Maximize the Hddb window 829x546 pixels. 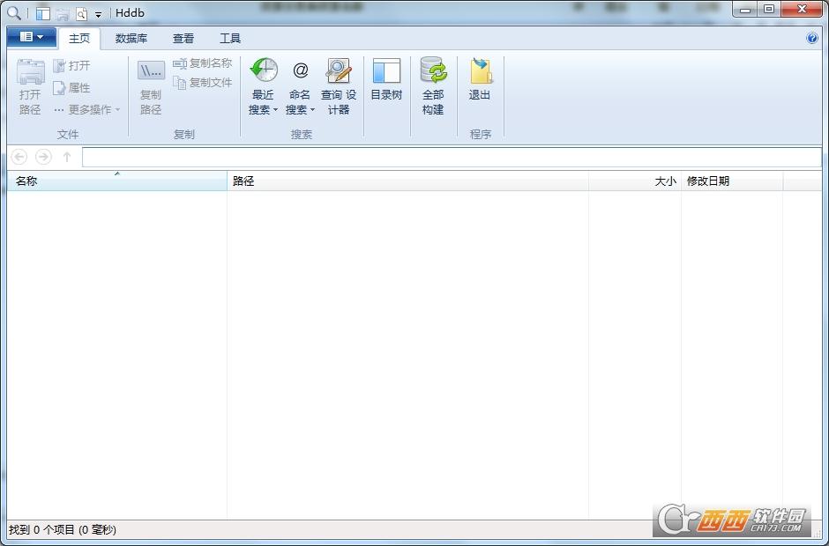coord(769,9)
